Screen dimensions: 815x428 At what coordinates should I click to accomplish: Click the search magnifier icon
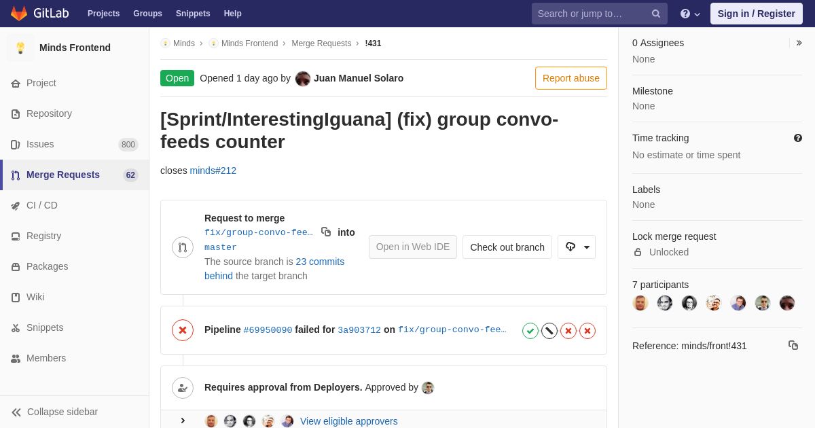click(x=656, y=14)
